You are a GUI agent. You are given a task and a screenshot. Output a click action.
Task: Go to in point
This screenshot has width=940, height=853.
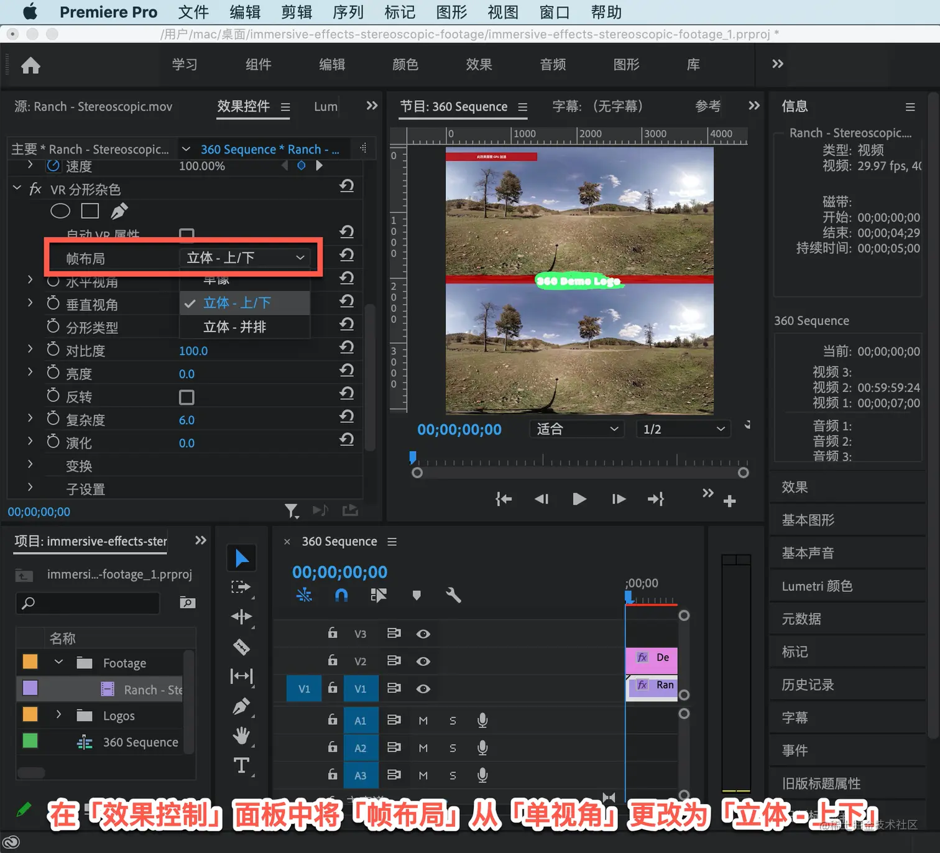point(504,499)
